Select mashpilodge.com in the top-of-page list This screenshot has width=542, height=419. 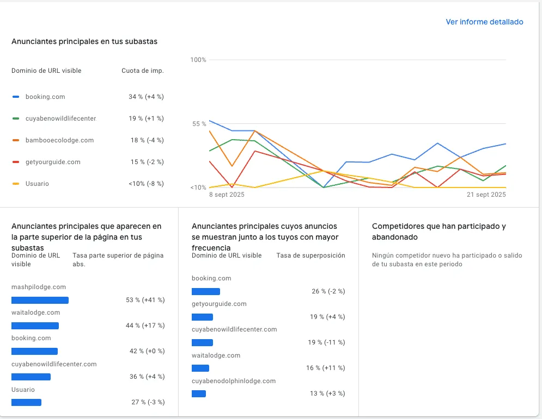[x=39, y=287]
